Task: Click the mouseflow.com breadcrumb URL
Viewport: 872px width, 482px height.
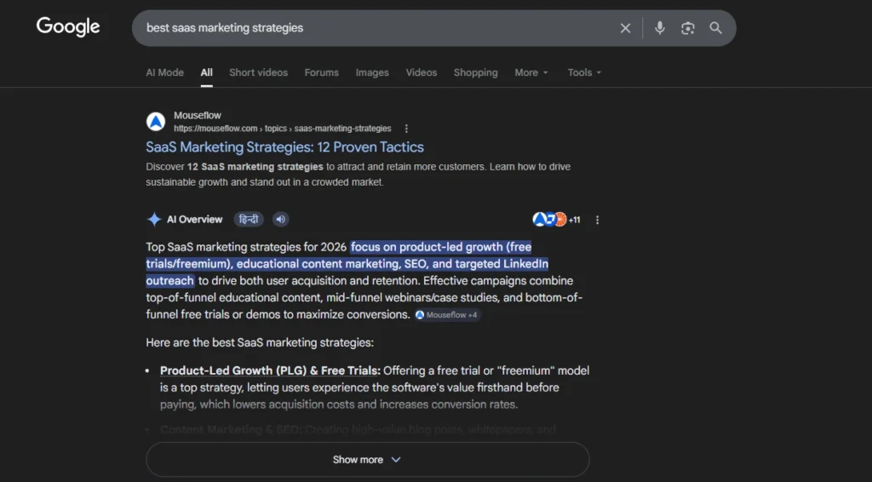Action: click(x=283, y=129)
